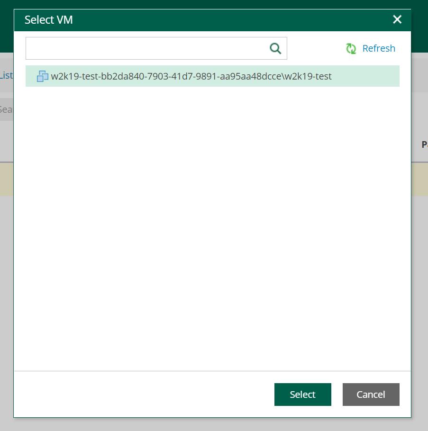Viewport: 428px width, 431px height.
Task: Click the VM icon beside the w2k19-test entry
Action: click(43, 76)
